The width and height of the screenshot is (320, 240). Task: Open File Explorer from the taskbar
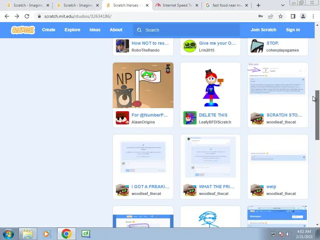28,234
